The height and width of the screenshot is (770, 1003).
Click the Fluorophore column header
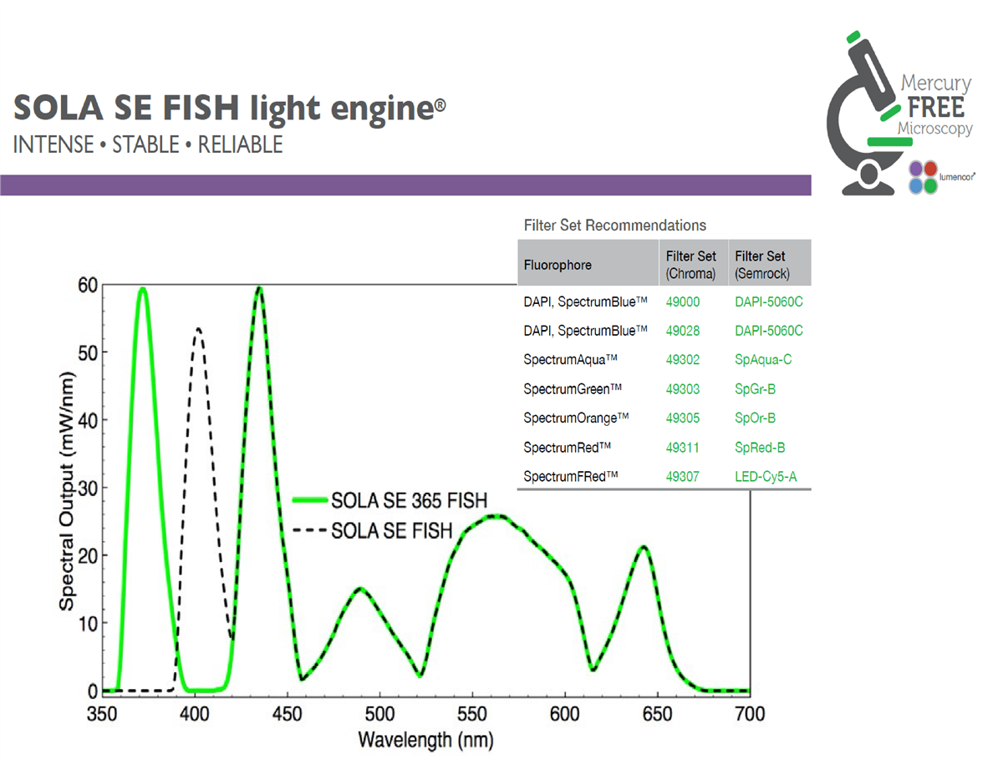(x=558, y=265)
